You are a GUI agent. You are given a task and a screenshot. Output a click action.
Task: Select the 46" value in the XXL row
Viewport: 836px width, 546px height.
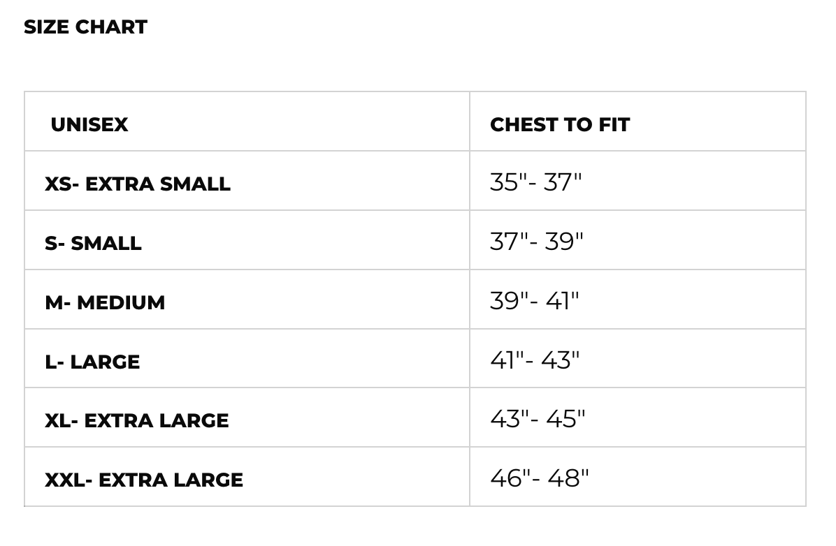point(510,479)
